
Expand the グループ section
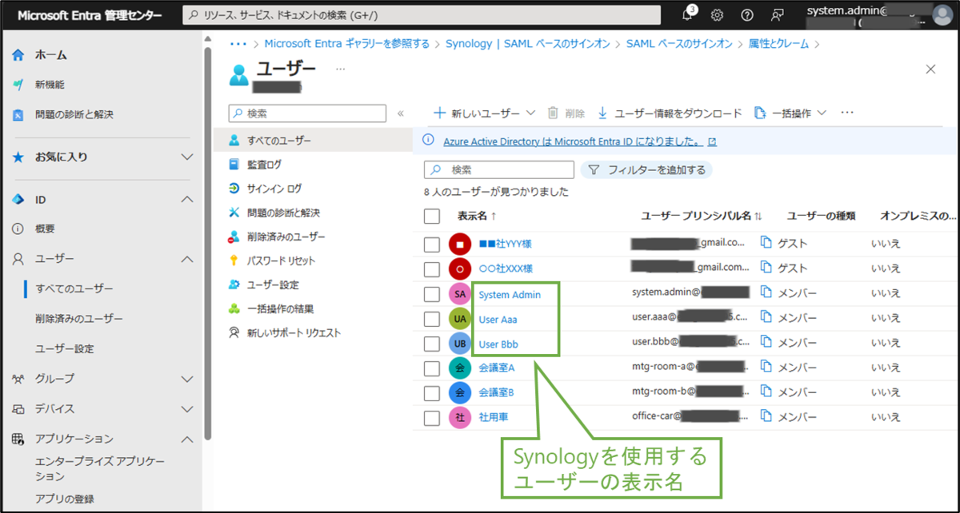[187, 379]
